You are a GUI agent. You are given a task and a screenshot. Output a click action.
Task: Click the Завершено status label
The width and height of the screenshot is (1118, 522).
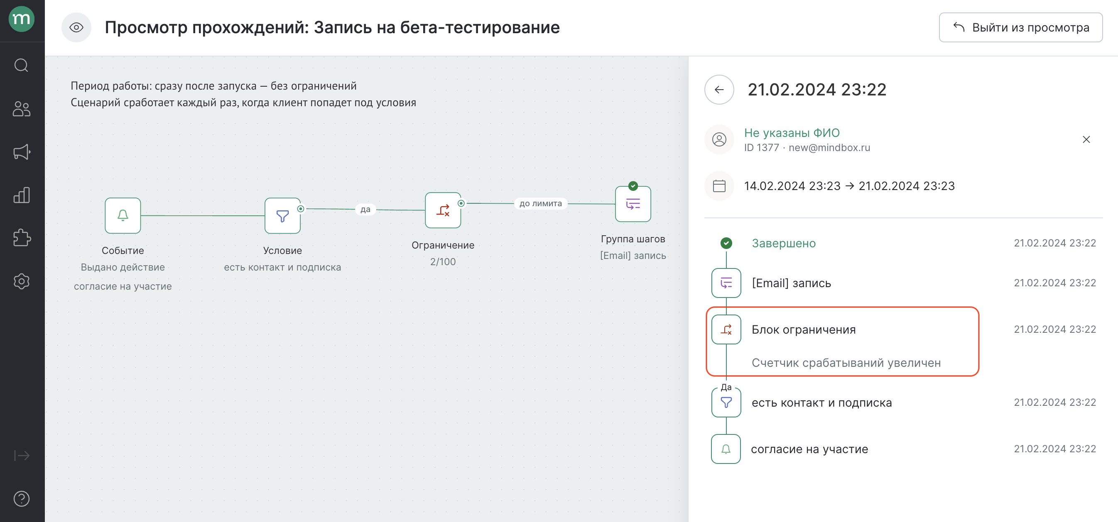pyautogui.click(x=783, y=243)
